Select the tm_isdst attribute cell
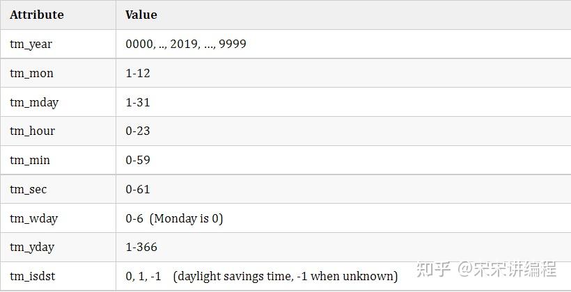Image resolution: width=571 pixels, height=292 pixels. pyautogui.click(x=33, y=276)
